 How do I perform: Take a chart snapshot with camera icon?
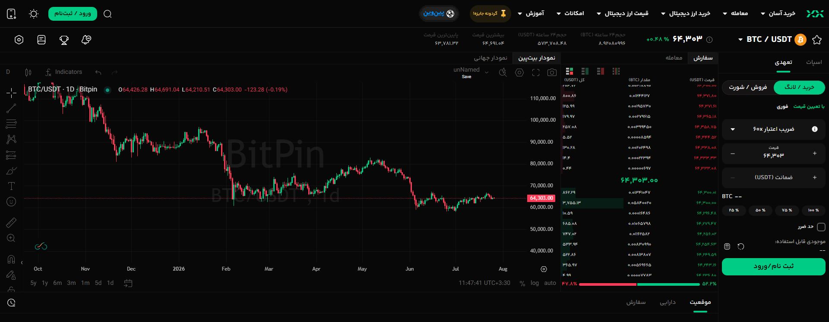[552, 73]
